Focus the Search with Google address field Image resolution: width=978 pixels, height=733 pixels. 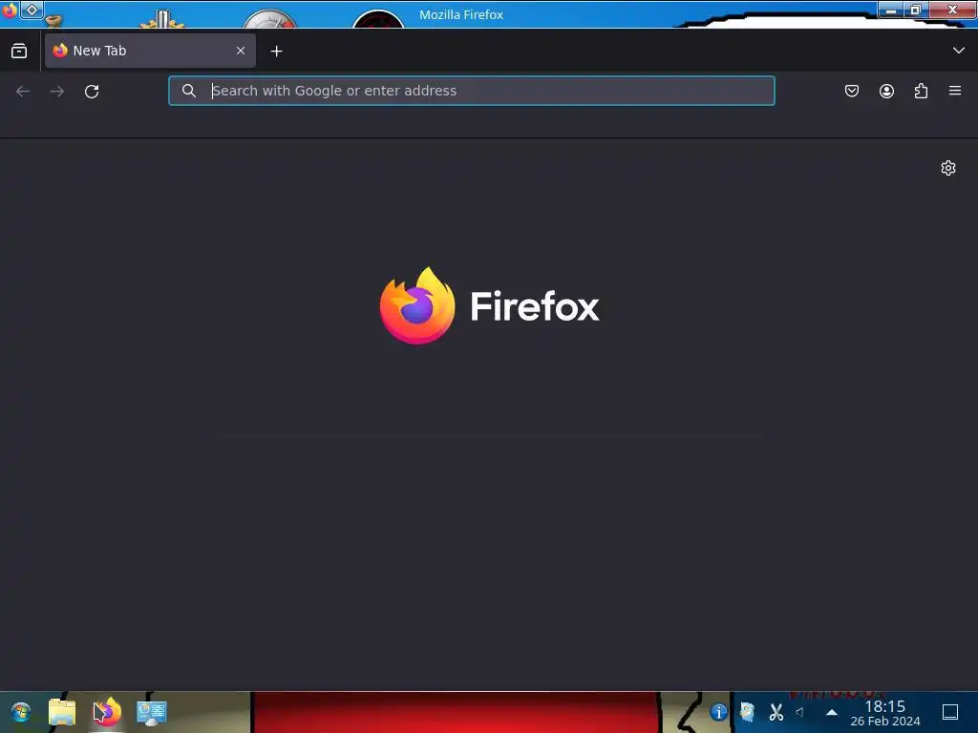tap(472, 91)
